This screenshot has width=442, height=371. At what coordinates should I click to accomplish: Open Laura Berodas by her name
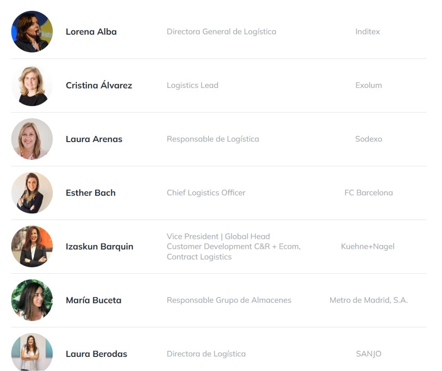[96, 354]
